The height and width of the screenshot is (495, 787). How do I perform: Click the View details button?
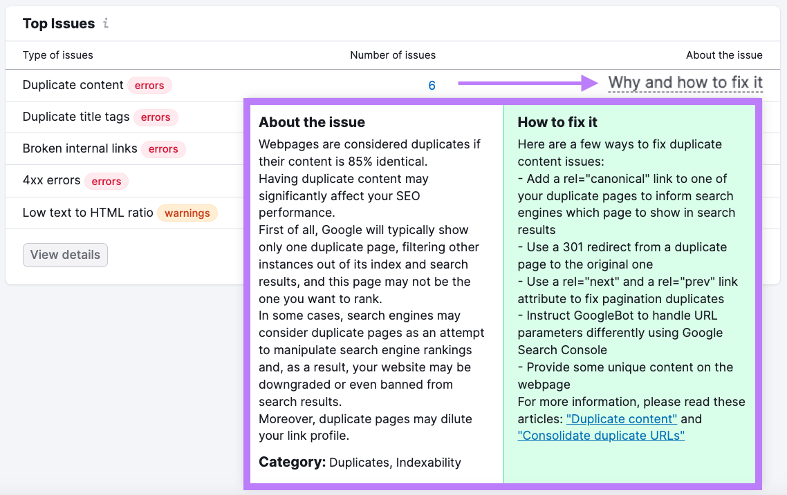click(65, 255)
